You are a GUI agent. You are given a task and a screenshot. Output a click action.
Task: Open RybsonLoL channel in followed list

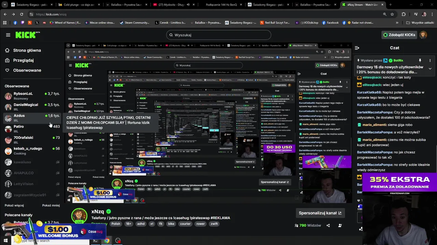pos(32,96)
